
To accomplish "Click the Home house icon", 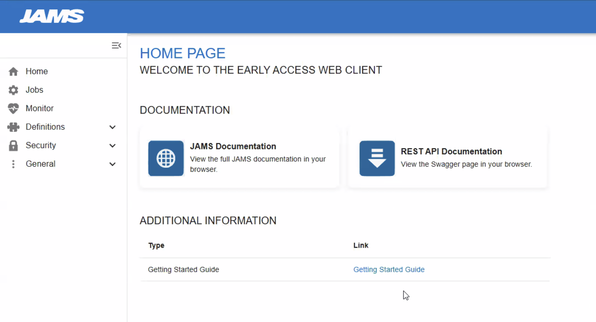I will pyautogui.click(x=13, y=71).
